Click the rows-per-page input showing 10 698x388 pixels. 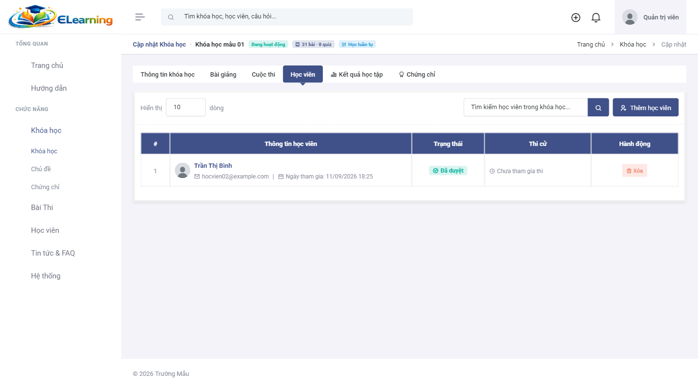click(186, 107)
